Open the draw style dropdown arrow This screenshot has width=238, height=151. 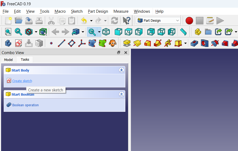(36, 32)
